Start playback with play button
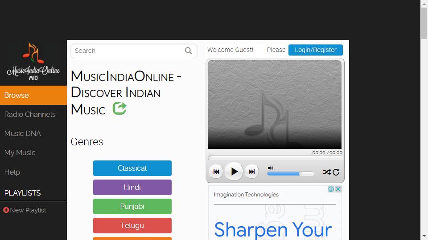Image resolution: width=428 pixels, height=240 pixels. point(234,172)
